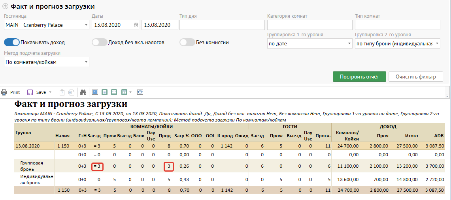Click the multiple pages grid view icon
Image resolution: width=451 pixels, height=200 pixels.
click(124, 92)
